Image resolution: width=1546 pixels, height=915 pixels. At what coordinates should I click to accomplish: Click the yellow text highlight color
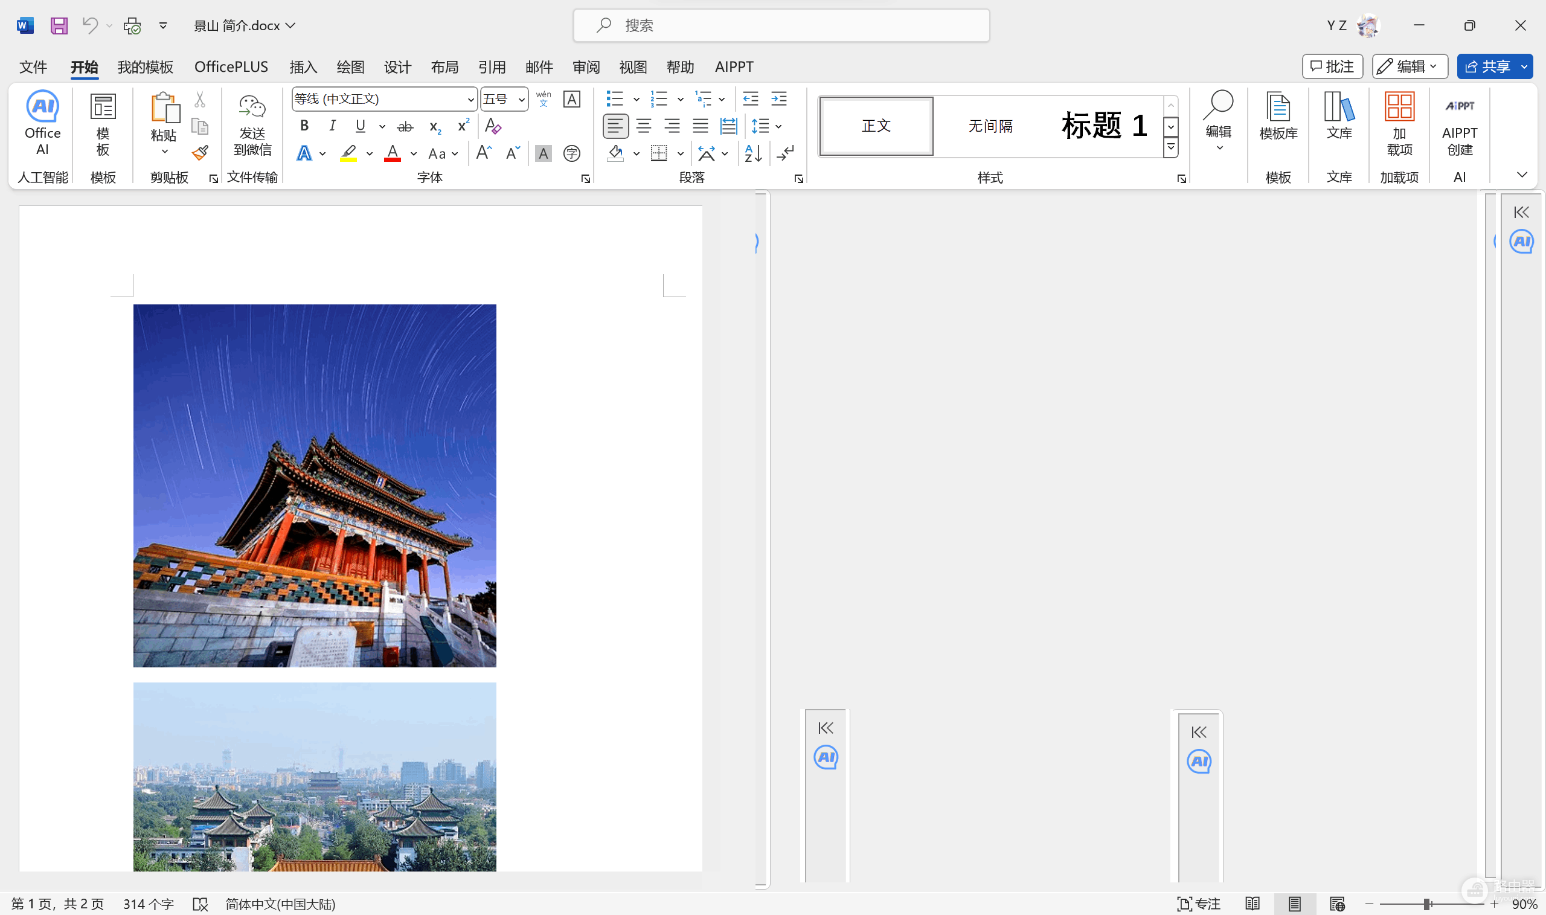pyautogui.click(x=348, y=153)
